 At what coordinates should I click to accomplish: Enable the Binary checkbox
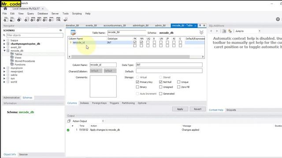137,87
